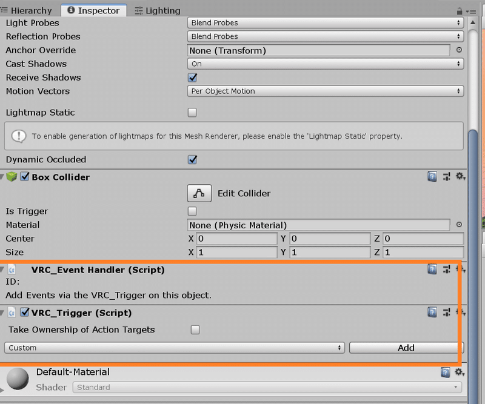485x404 pixels.
Task: Open the Custom trigger type dropdown
Action: [175, 348]
